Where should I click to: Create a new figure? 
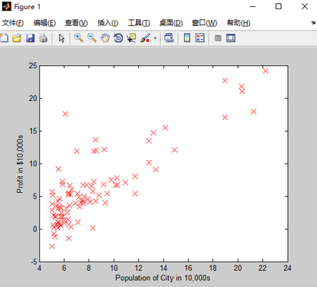tap(4, 38)
